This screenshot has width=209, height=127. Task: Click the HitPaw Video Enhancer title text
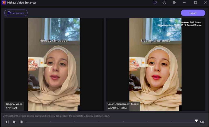(x=22, y=3)
